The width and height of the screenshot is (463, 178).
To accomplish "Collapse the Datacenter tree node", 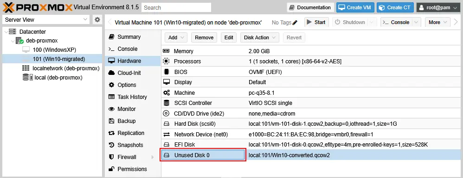I will click(6, 31).
